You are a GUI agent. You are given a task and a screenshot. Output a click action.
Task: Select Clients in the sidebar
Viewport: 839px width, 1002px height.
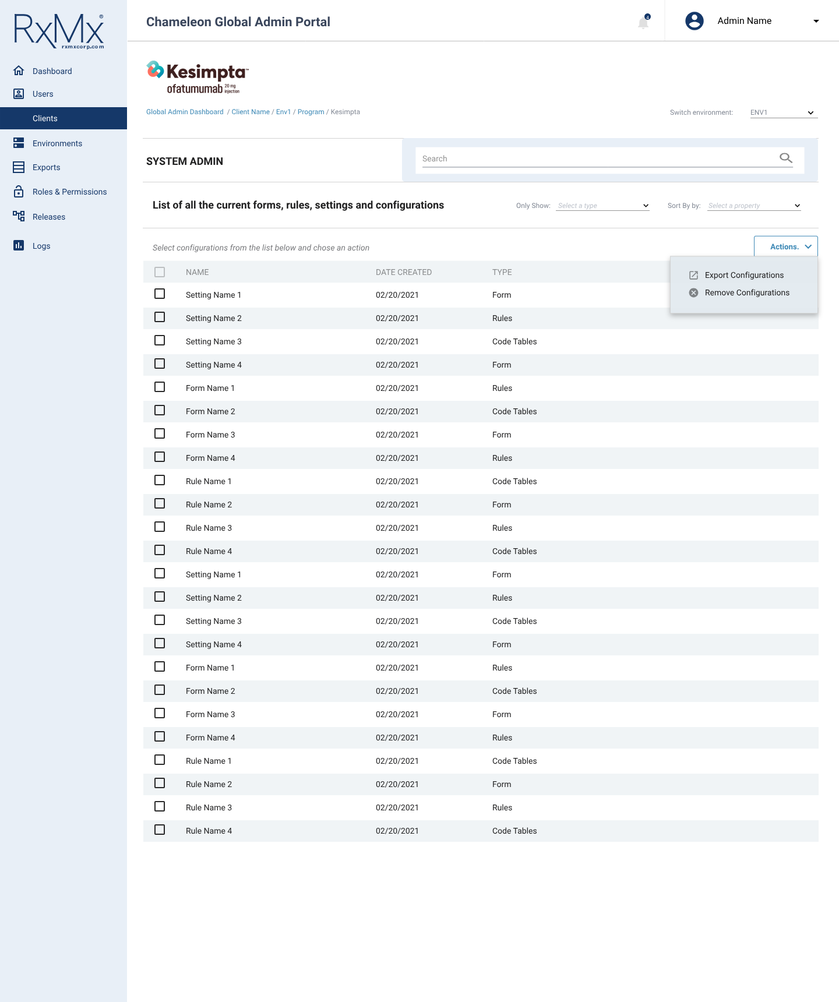[x=64, y=118]
